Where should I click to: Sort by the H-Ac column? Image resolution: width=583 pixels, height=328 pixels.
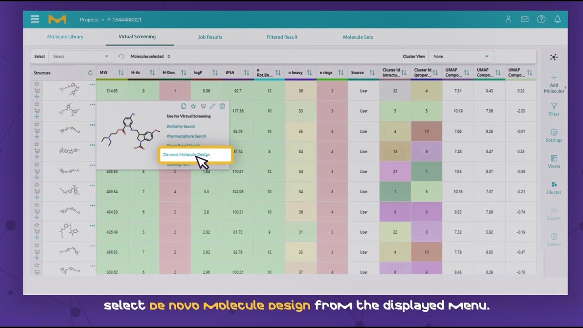[152, 73]
